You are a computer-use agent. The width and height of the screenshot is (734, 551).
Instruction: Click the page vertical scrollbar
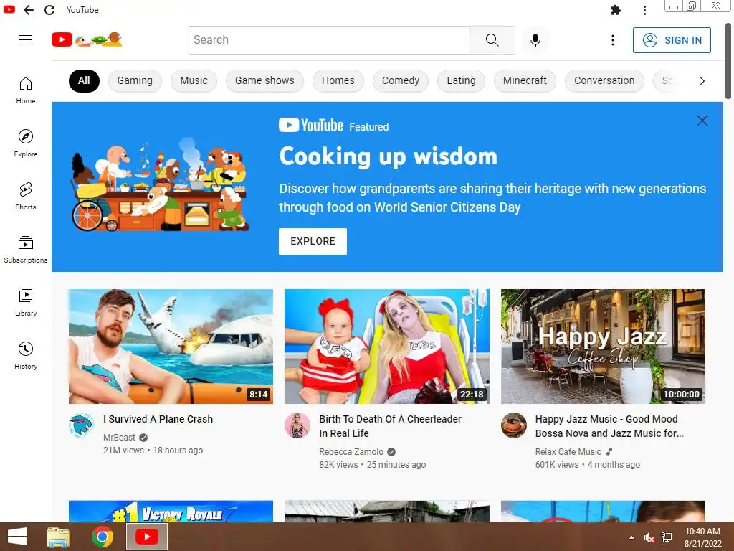coord(728,61)
